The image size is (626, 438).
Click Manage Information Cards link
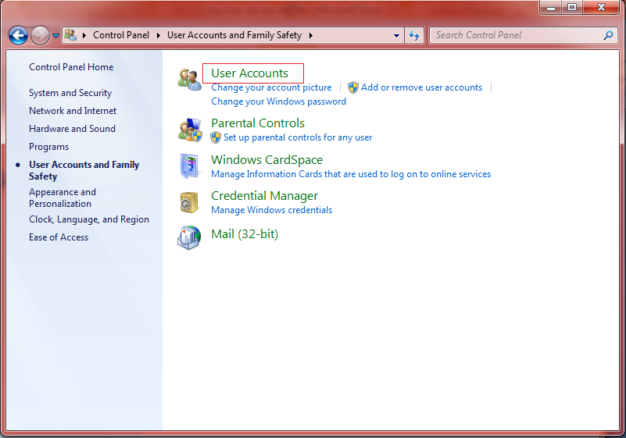[x=351, y=174]
